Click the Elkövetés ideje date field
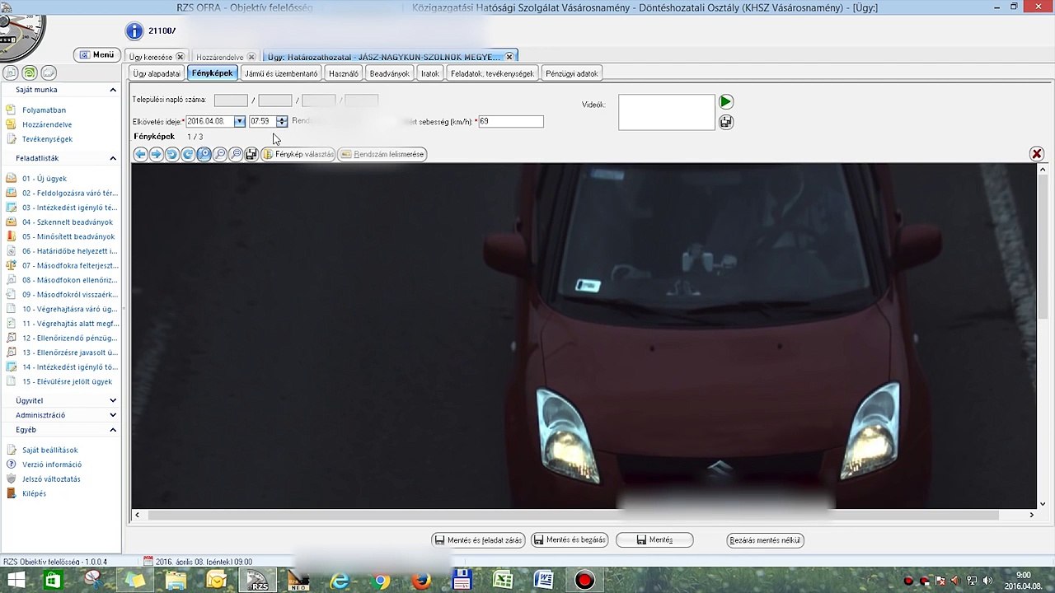The height and width of the screenshot is (593, 1055). pyautogui.click(x=211, y=122)
